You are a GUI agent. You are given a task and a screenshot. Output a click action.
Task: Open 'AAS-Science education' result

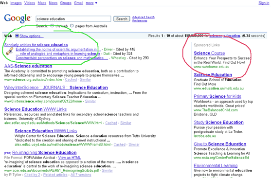pyautogui.click(x=28, y=66)
